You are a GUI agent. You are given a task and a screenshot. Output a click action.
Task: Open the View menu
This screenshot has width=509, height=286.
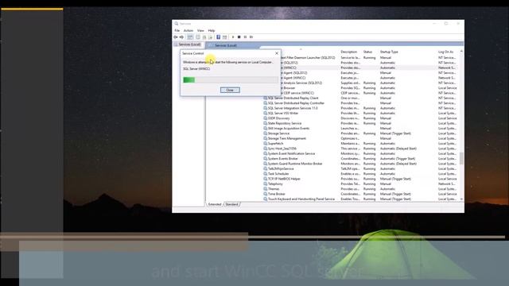click(200, 30)
